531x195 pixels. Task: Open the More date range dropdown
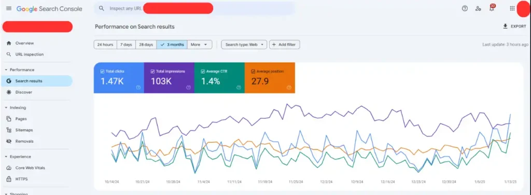(x=200, y=45)
